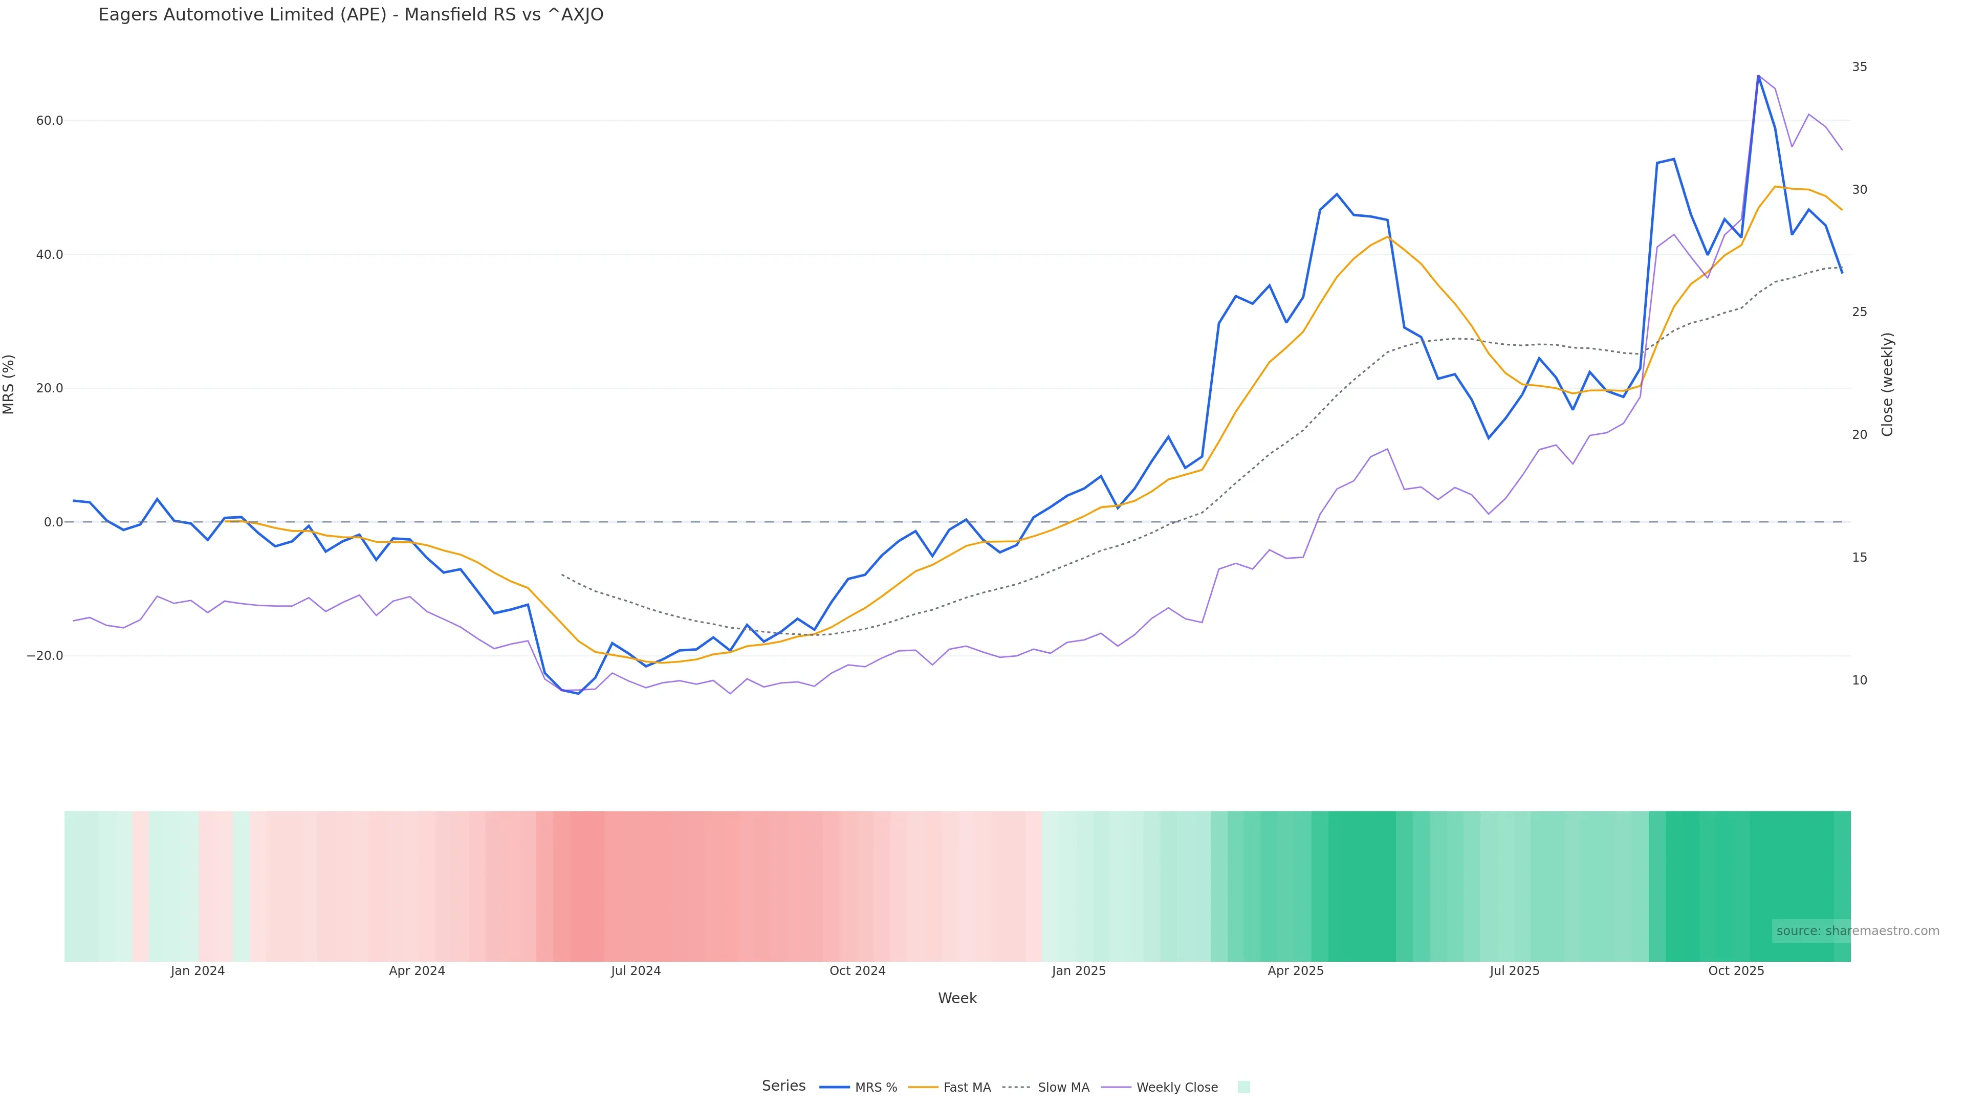Click the Eagers Automotive chart title
This screenshot has height=1105, width=1965.
tap(351, 15)
